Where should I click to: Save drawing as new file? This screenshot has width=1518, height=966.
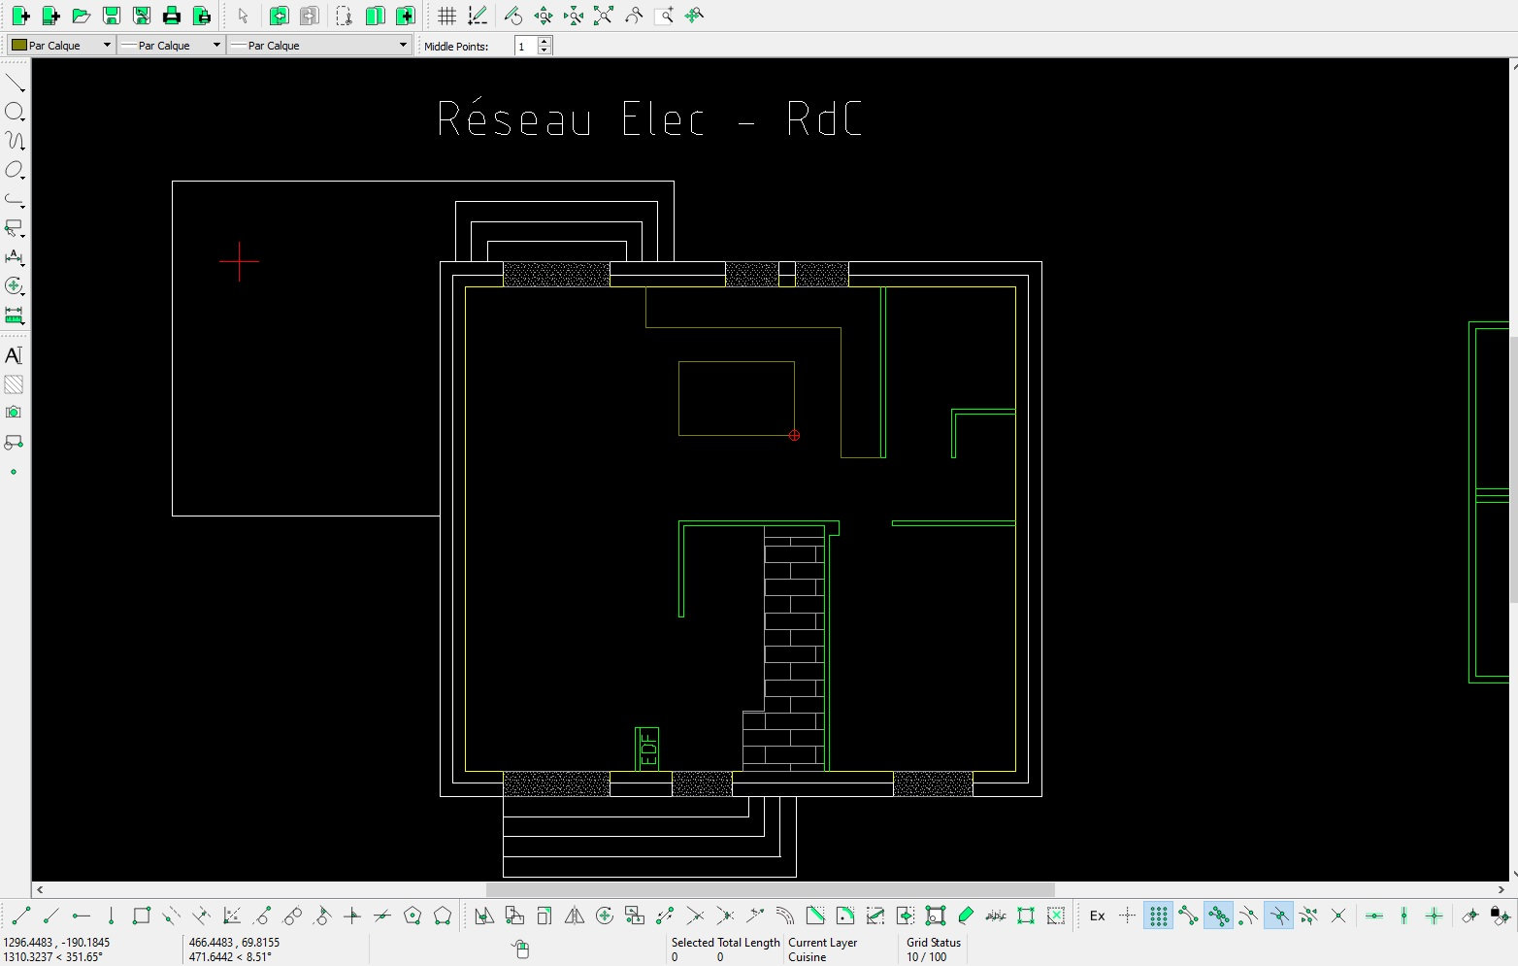pos(141,16)
